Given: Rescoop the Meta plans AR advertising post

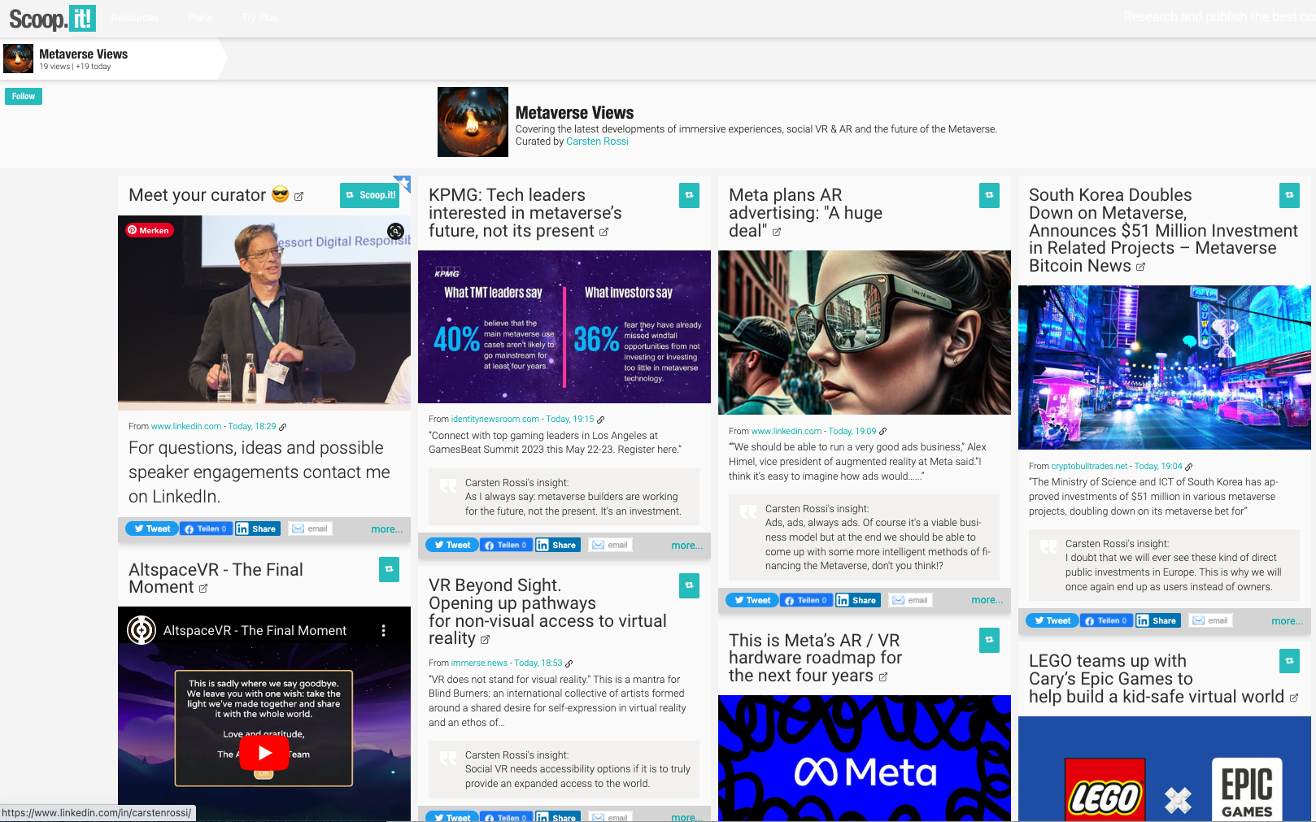Looking at the screenshot, I should [x=989, y=195].
